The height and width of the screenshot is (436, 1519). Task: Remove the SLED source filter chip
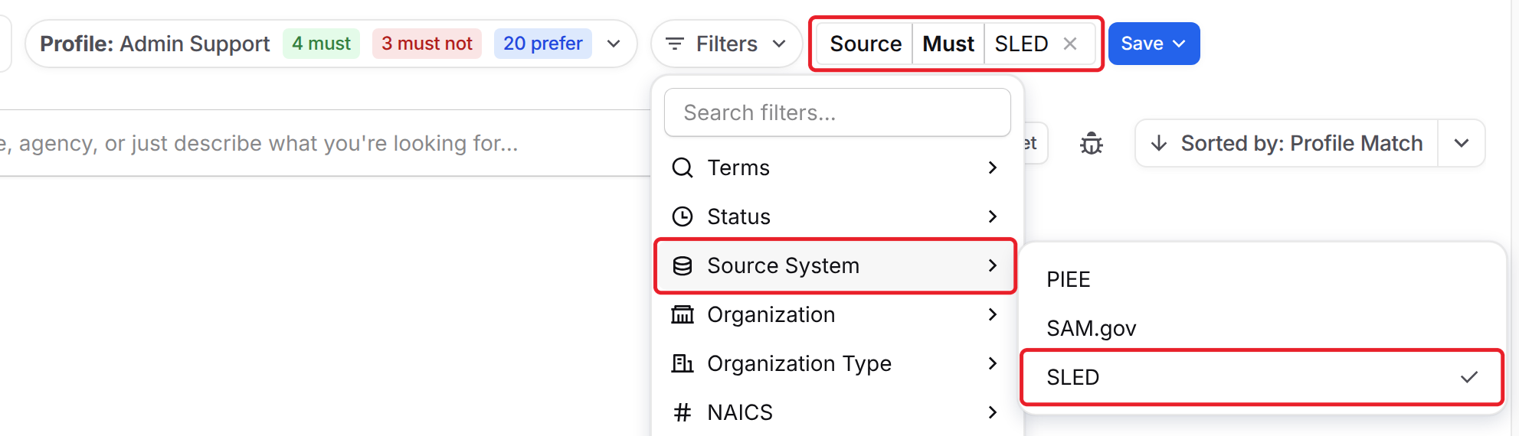(1070, 44)
